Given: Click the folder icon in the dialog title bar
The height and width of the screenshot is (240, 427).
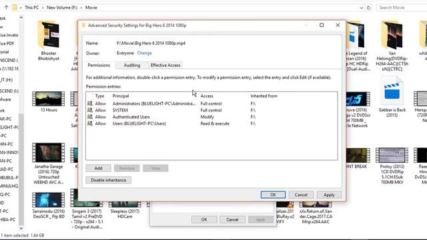Looking at the screenshot, I should (x=83, y=25).
